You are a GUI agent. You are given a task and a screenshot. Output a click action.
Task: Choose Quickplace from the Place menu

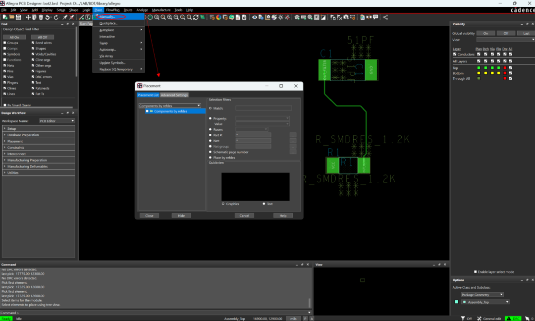tap(108, 23)
